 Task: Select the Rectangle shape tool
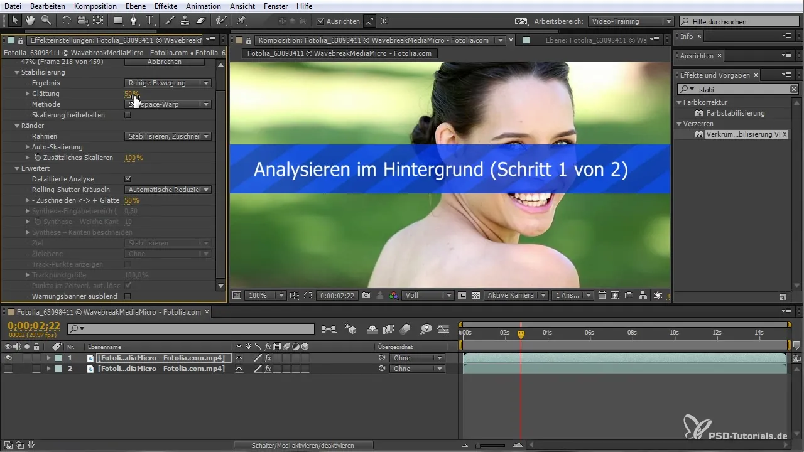pyautogui.click(x=119, y=21)
